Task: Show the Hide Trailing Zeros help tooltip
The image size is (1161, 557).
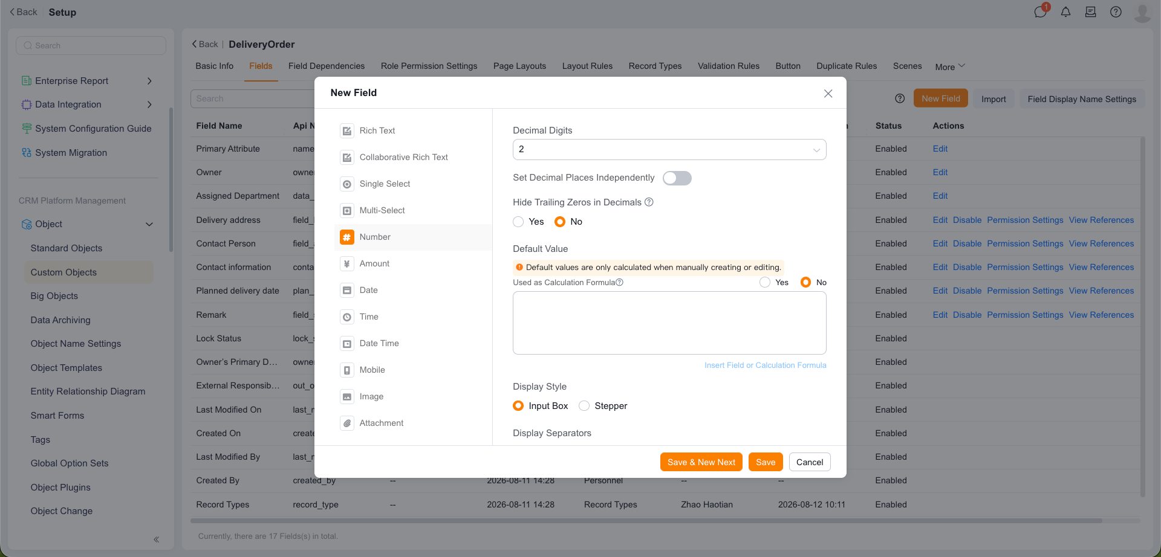Action: pos(649,202)
